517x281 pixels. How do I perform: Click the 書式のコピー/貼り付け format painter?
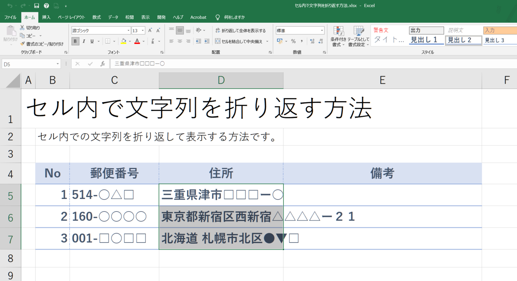pyautogui.click(x=23, y=44)
